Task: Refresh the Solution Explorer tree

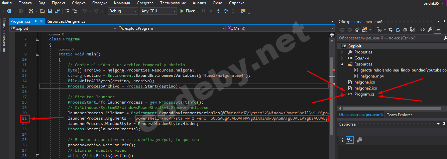Action: pyautogui.click(x=398, y=29)
